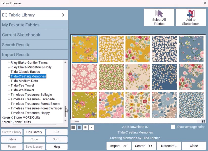Open Current Sketchbook section
The height and width of the screenshot is (151, 208).
pos(34,35)
